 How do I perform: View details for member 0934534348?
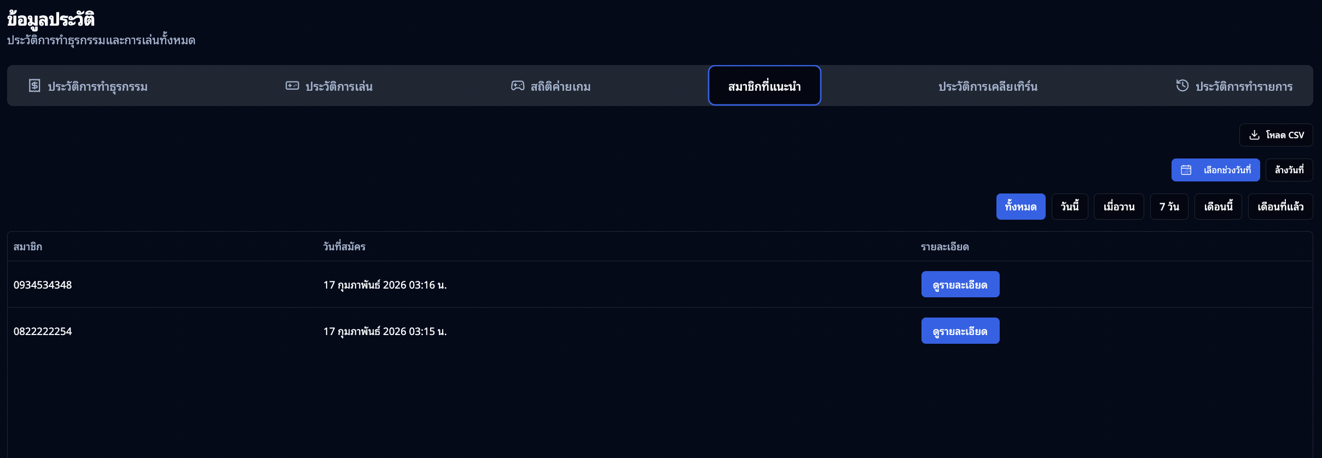coord(960,284)
